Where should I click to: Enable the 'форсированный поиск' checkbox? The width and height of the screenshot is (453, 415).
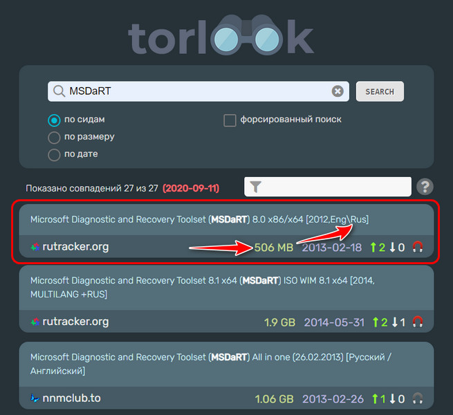click(x=230, y=120)
